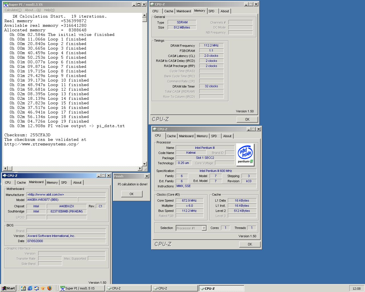
Task: Click the Specification field Intel Pentium III 600 MHz
Action: click(216, 171)
